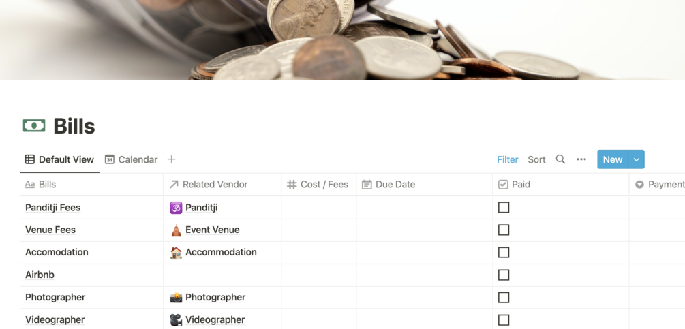
Task: Click the Videographer camera icon
Action: click(x=176, y=320)
